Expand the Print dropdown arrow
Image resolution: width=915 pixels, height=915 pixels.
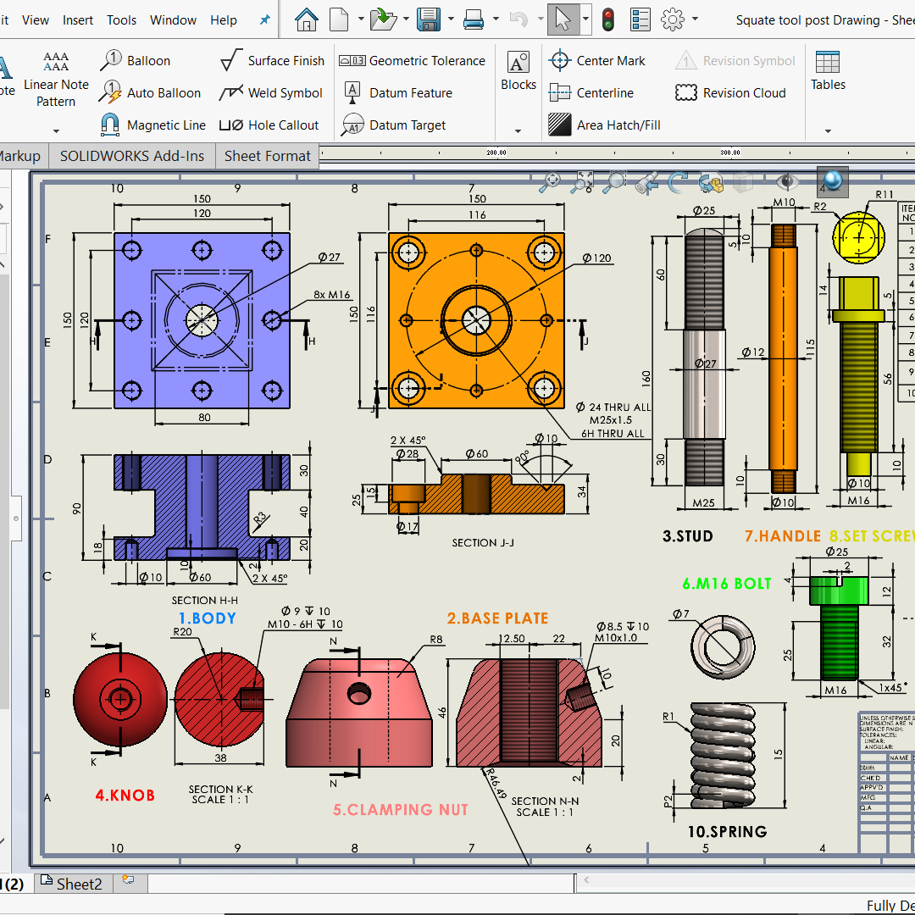(496, 19)
